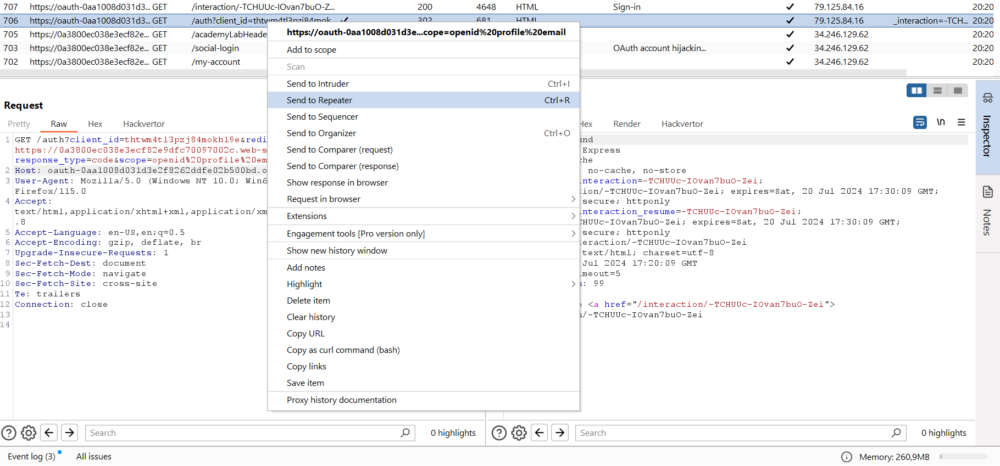
Task: Switch request view to Pretty tab
Action: pyautogui.click(x=19, y=124)
